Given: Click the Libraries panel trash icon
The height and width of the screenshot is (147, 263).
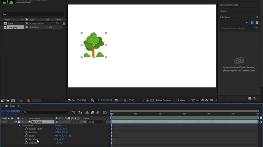Looking at the screenshot, I should [x=255, y=98].
